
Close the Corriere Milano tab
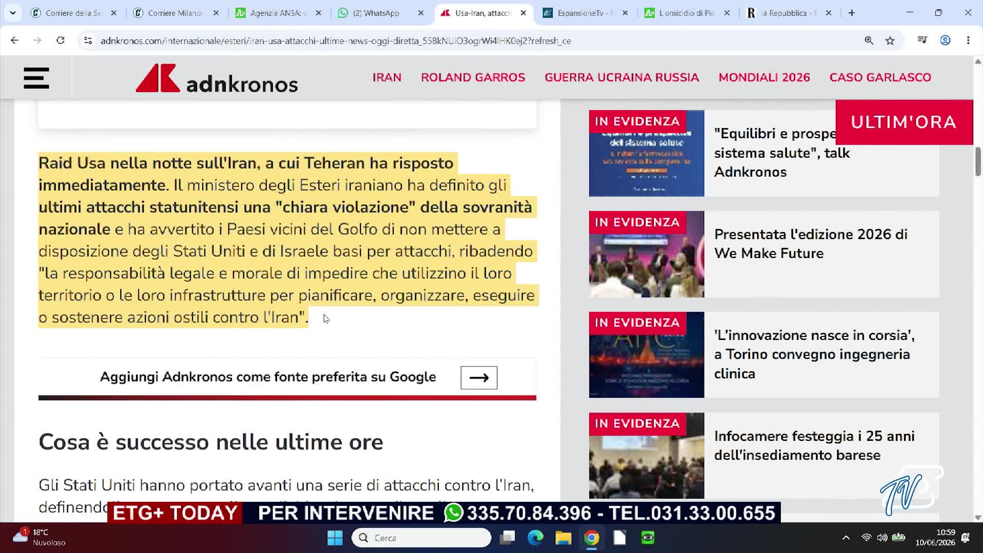[216, 13]
